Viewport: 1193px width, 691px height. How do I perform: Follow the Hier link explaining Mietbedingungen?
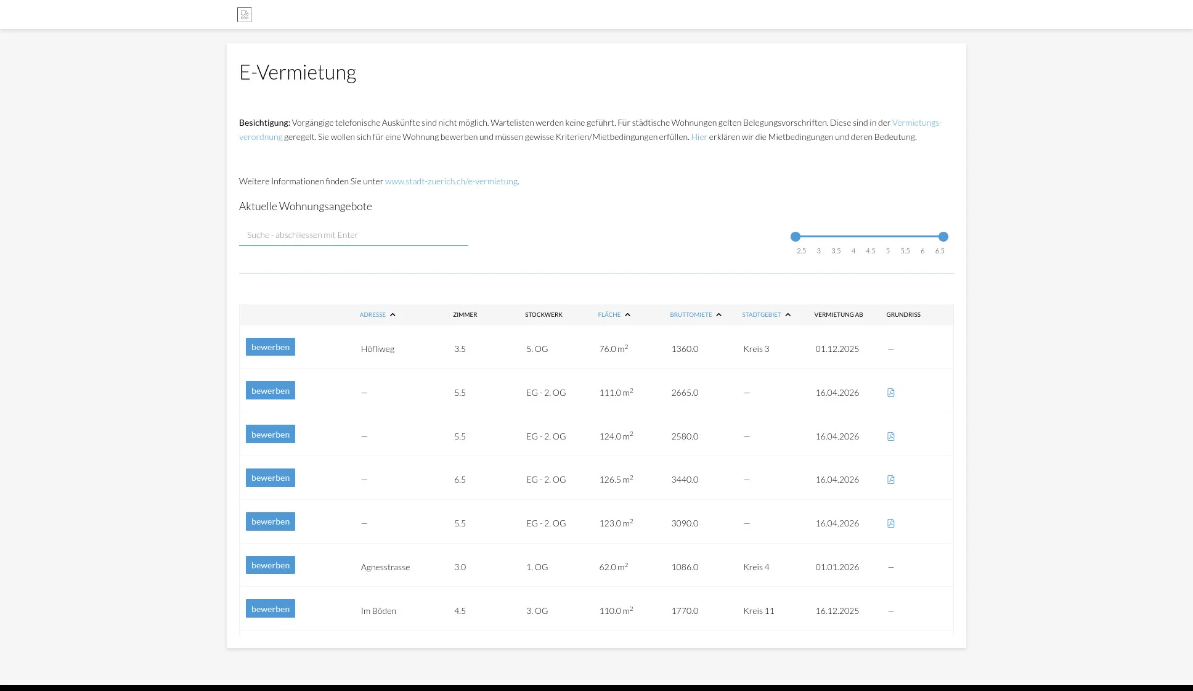tap(699, 137)
